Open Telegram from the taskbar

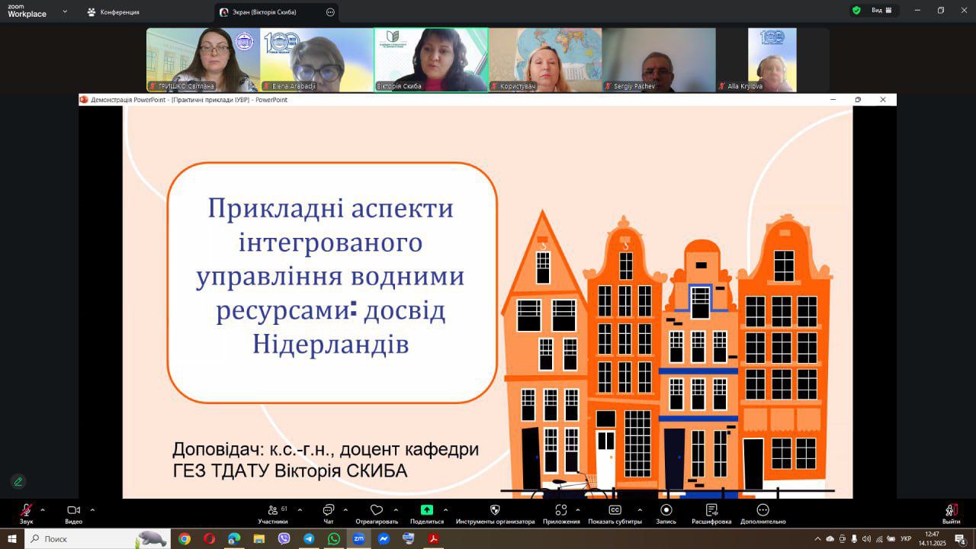coord(309,538)
